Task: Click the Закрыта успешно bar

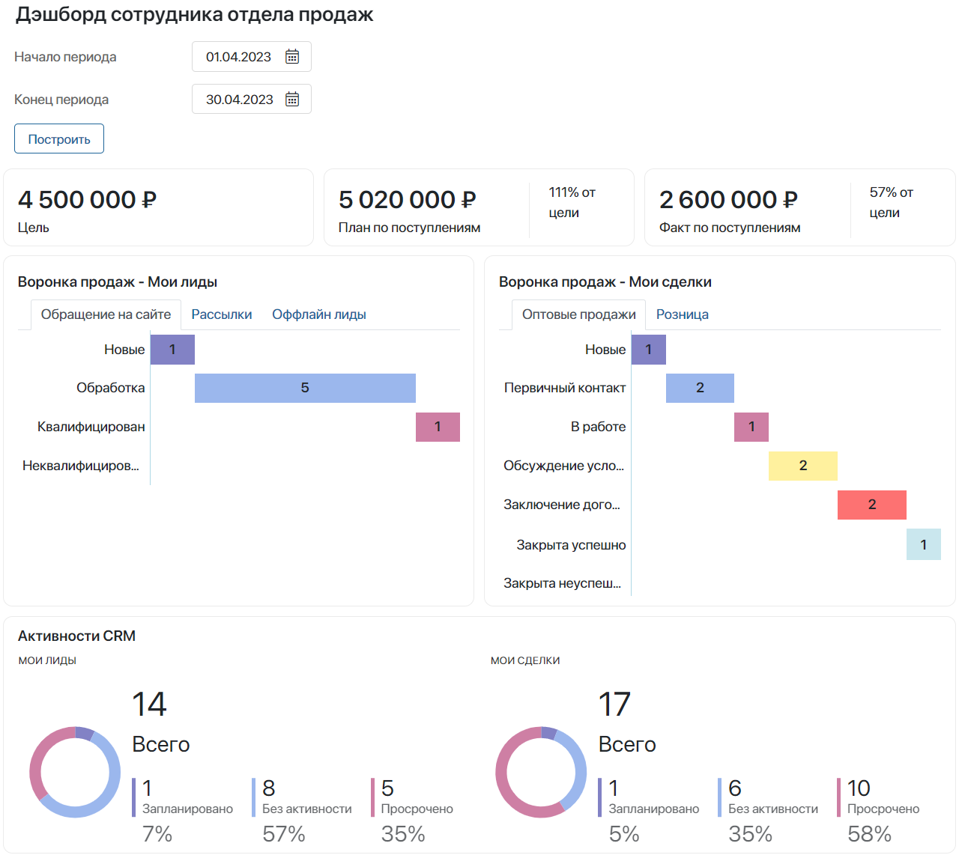Action: [x=924, y=544]
